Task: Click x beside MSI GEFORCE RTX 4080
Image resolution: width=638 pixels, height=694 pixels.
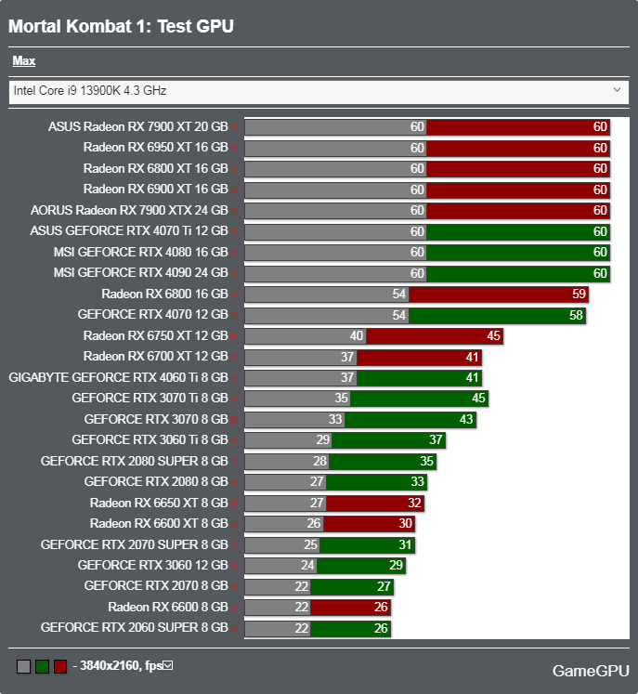Action: pyautogui.click(x=235, y=253)
